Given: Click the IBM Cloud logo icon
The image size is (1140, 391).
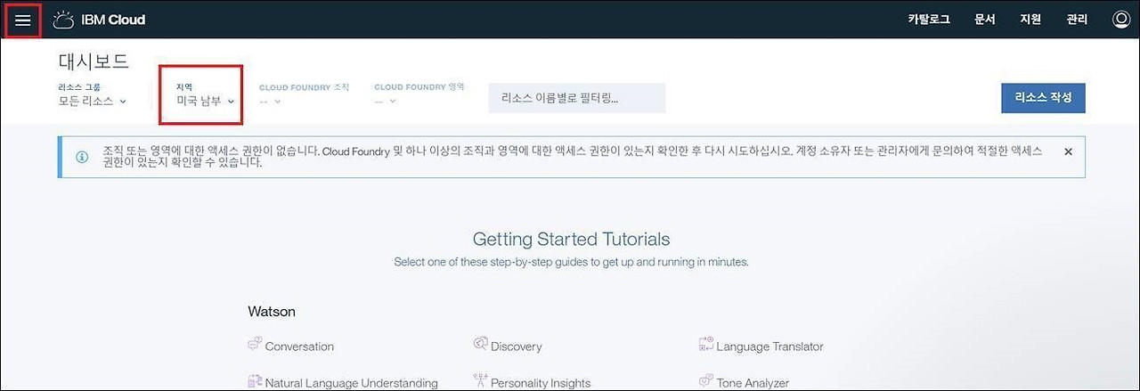Looking at the screenshot, I should click(x=63, y=20).
